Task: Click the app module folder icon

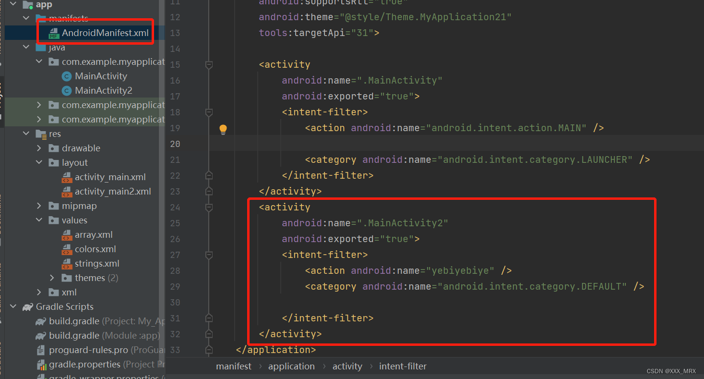Action: (28, 5)
